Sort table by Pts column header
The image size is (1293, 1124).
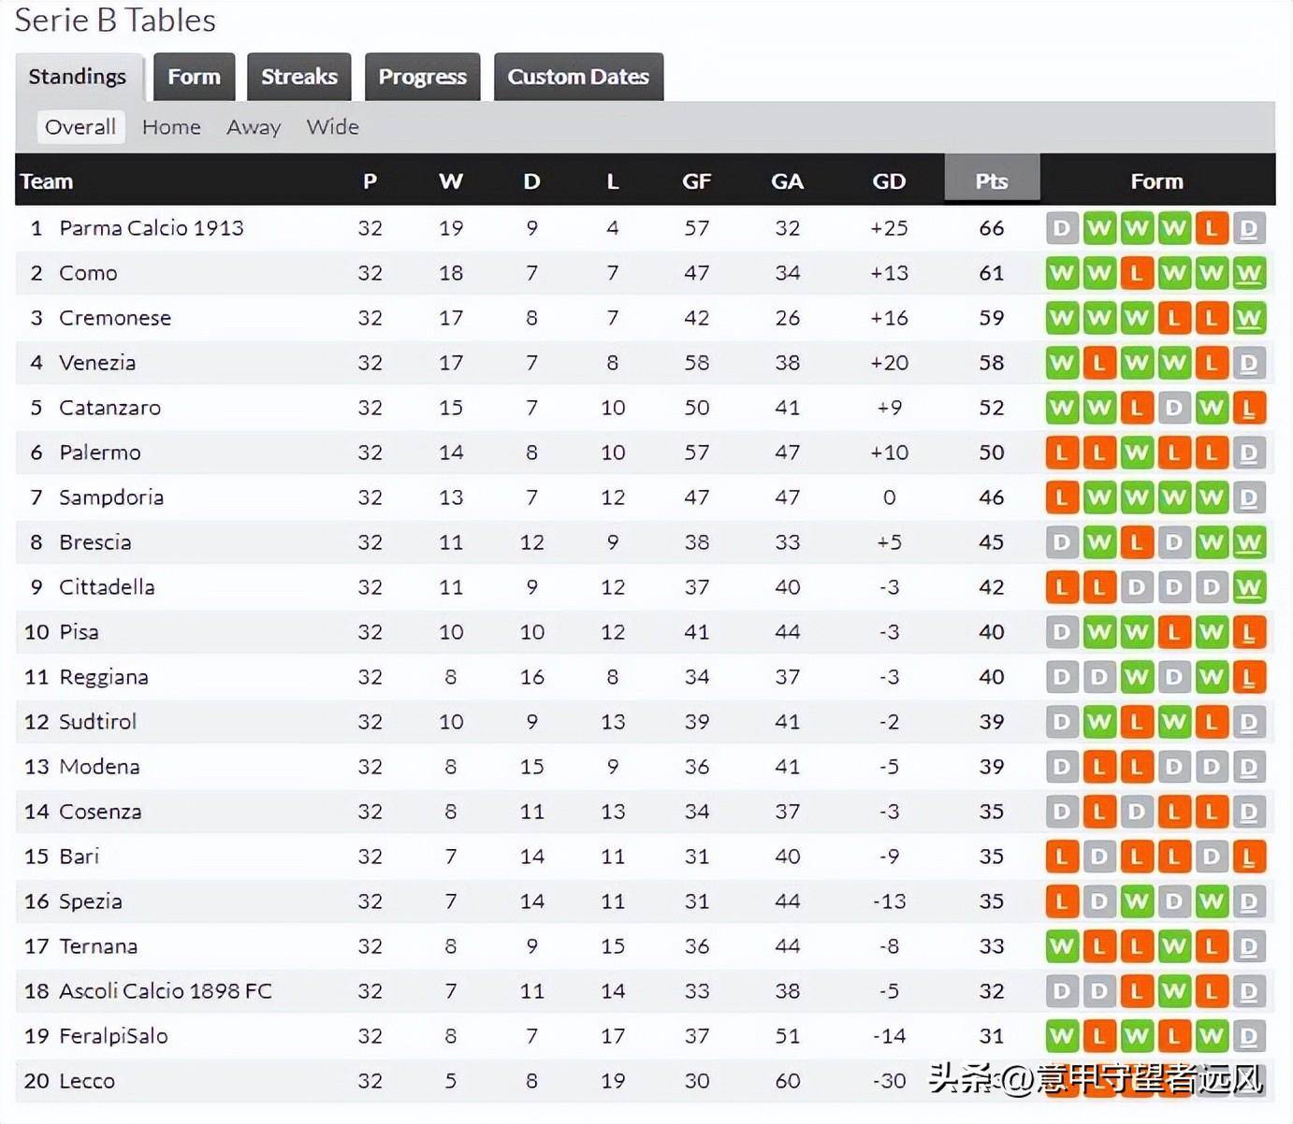tap(992, 180)
